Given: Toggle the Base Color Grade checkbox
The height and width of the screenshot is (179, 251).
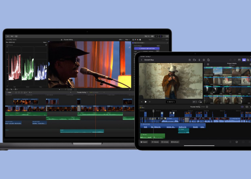Looking at the screenshot, I should (133, 43).
